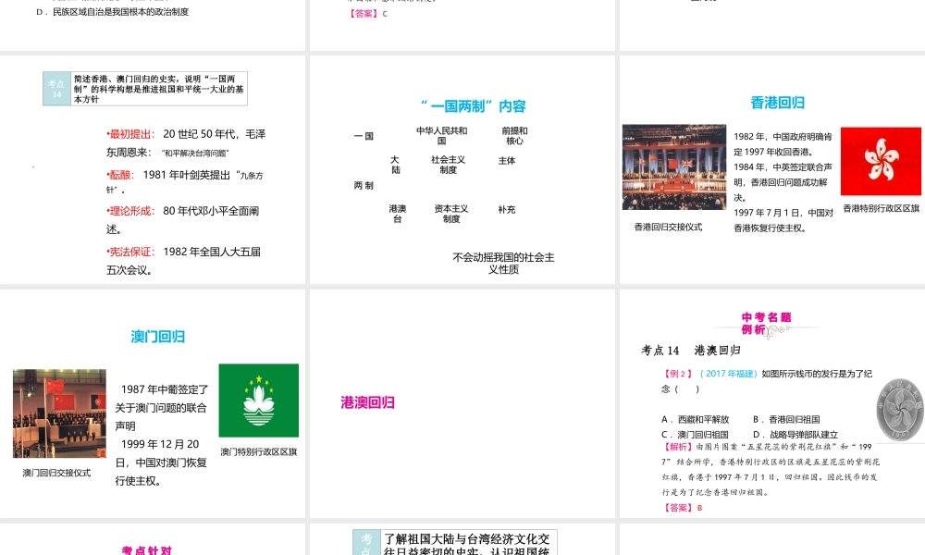Select answer option 'D．战略导弹部队建立'
Screen dimensions: 925x555
[795, 435]
